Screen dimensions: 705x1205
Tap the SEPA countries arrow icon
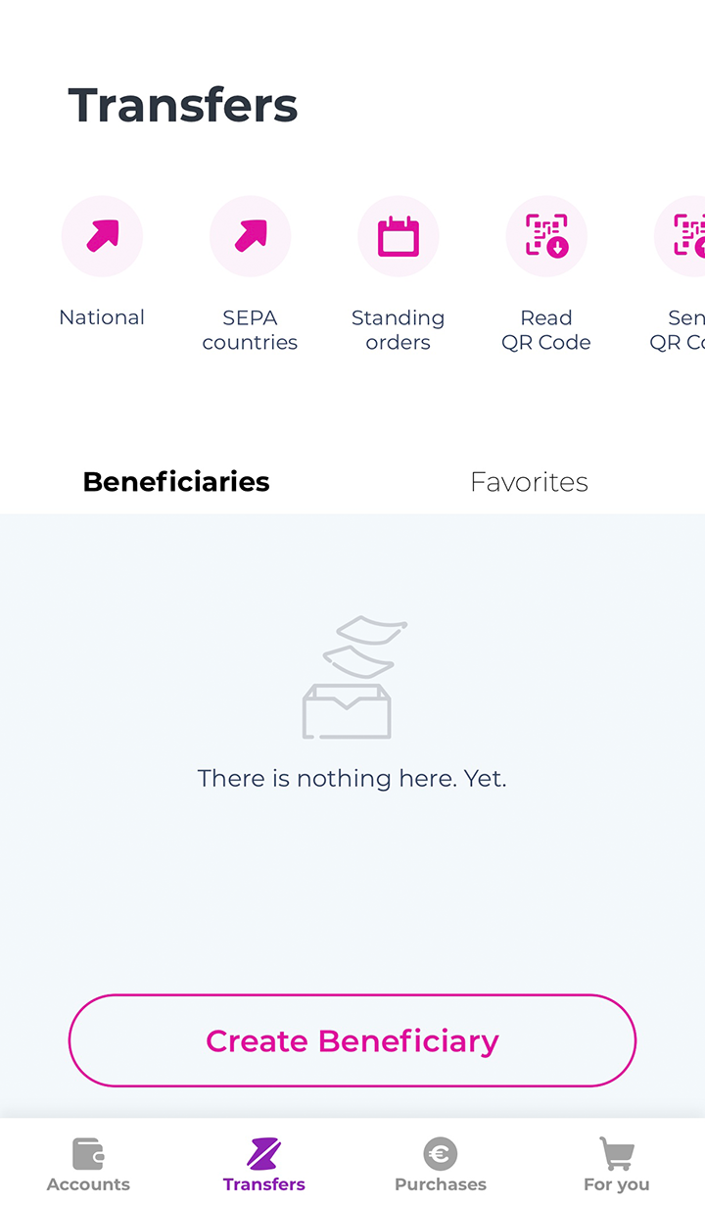(x=250, y=236)
